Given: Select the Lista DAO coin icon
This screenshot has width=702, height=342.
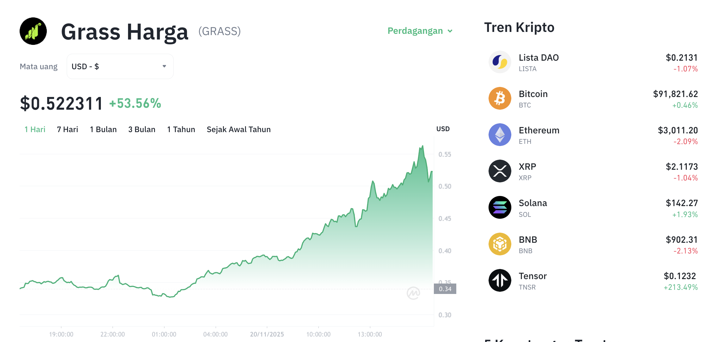Looking at the screenshot, I should point(500,62).
